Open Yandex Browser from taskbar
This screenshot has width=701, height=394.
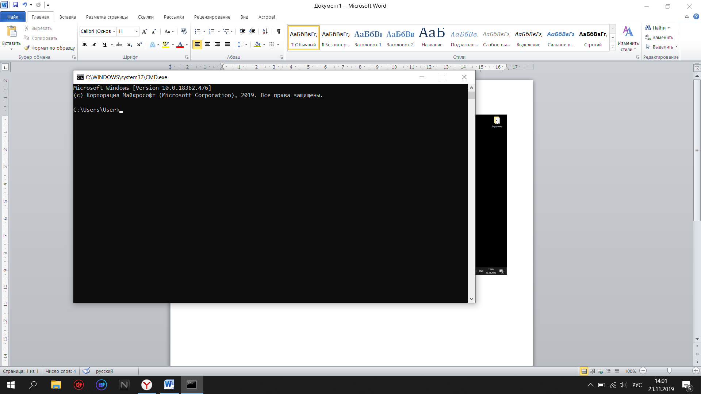pos(147,385)
